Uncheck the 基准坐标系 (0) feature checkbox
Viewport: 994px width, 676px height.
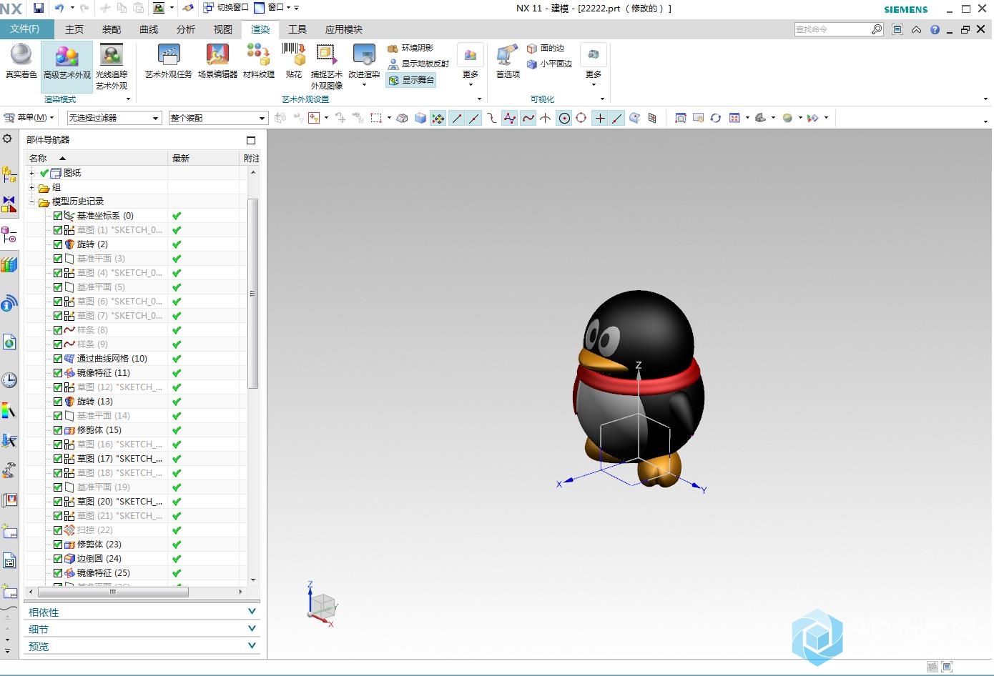coord(58,216)
